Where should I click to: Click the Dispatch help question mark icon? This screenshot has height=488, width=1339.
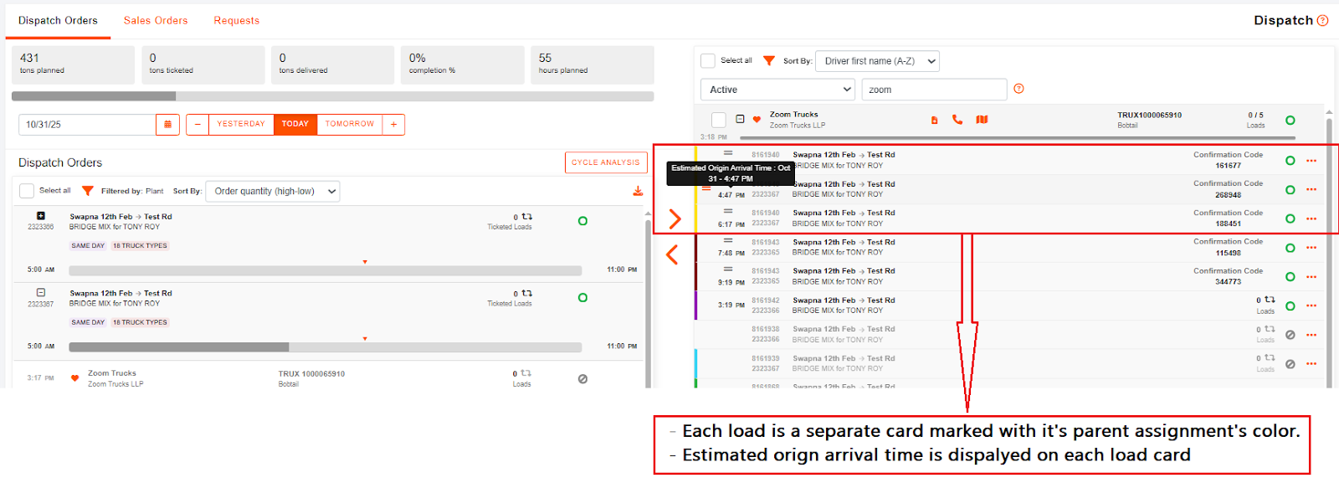click(x=1322, y=21)
